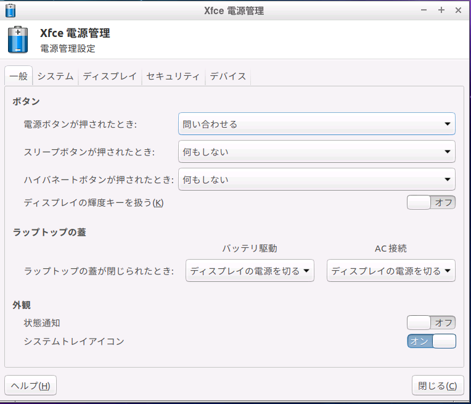
Task: Click the large battery icon in the header
Action: [18, 39]
